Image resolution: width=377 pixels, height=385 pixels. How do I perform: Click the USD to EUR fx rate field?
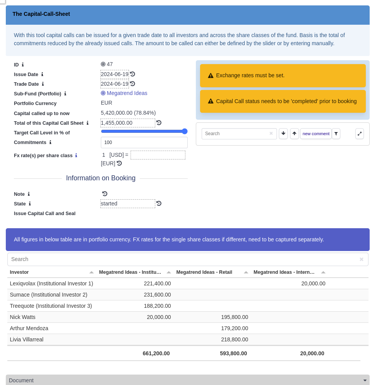coord(158,155)
